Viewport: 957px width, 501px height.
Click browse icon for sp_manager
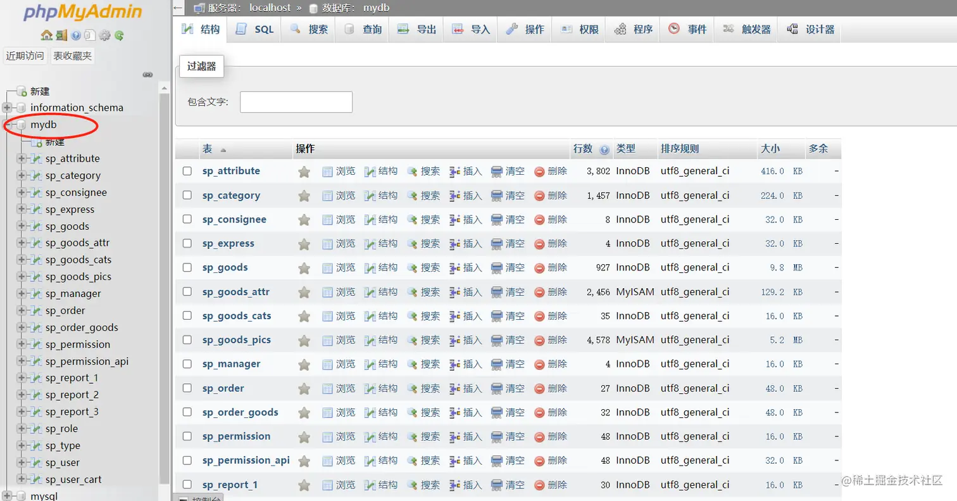(327, 364)
